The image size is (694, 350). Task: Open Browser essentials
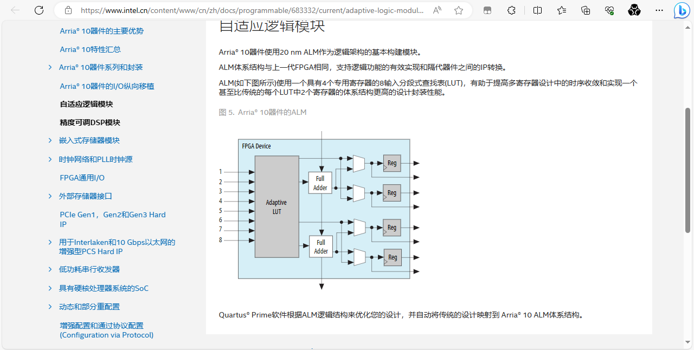click(x=609, y=10)
